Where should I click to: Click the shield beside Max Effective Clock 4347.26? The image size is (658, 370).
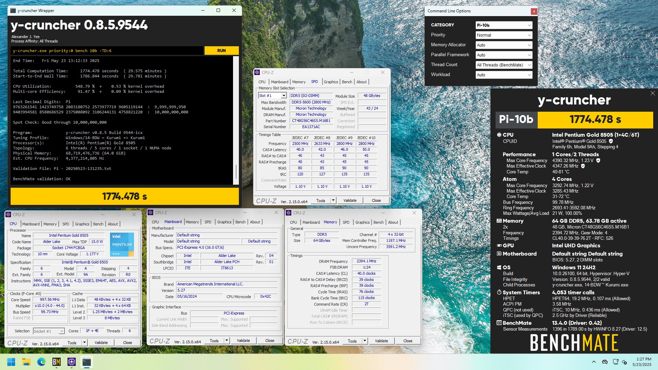tap(583, 166)
